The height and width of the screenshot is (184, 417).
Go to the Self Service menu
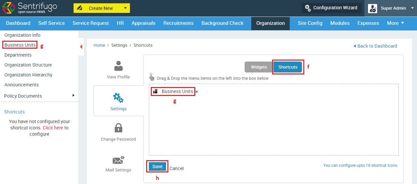51,23
